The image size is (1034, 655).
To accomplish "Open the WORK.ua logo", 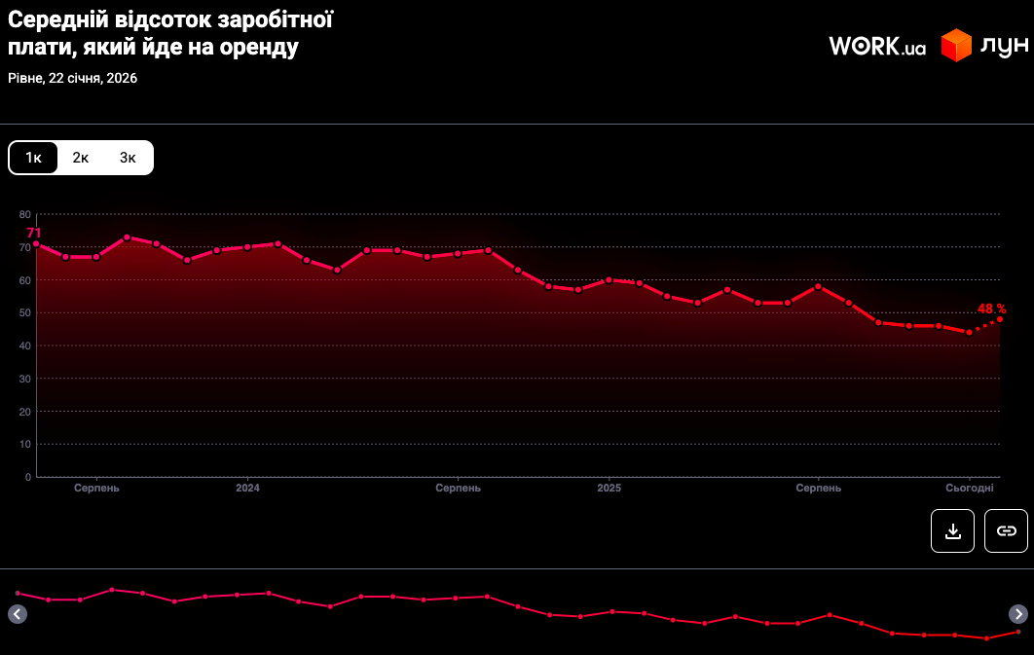I will 877,46.
